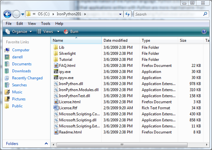
Task: Click the Views toolbar button
Action: tap(45, 31)
